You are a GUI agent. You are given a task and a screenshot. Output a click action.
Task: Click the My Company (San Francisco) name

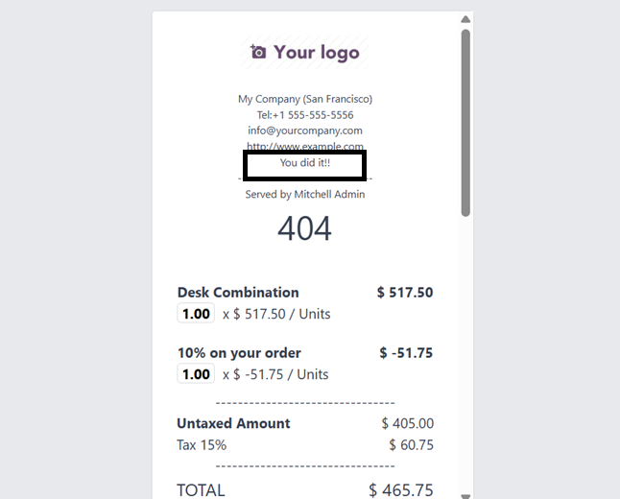(305, 99)
